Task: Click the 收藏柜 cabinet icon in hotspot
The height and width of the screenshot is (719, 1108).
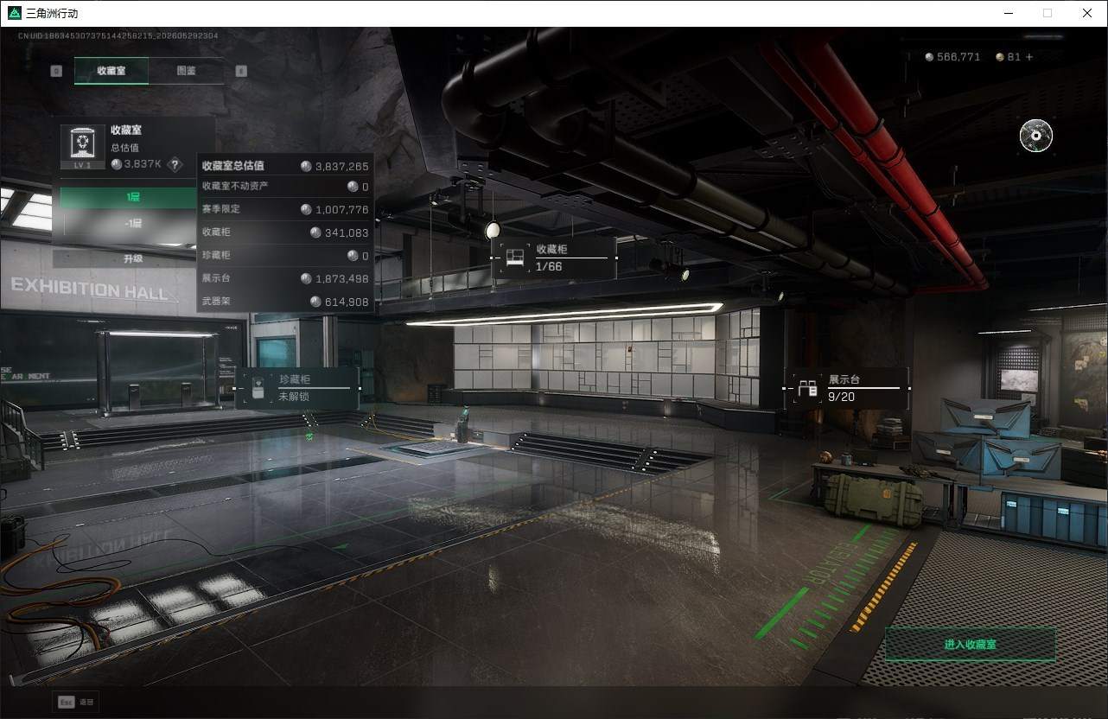Action: pos(515,258)
